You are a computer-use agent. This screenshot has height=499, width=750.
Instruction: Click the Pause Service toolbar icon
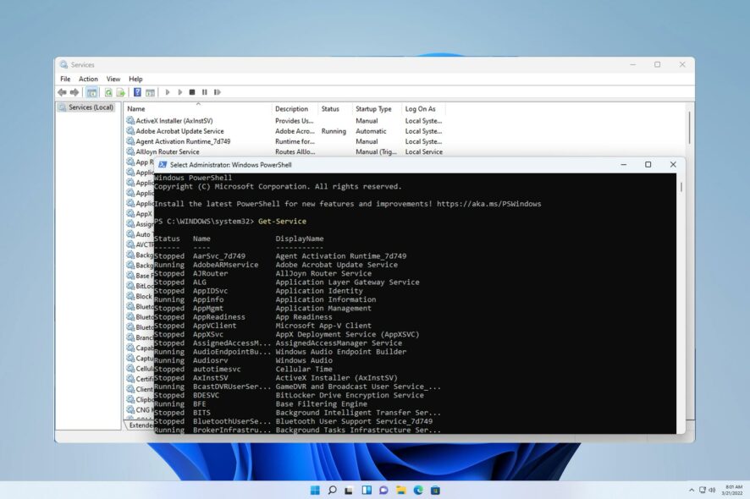click(x=204, y=92)
